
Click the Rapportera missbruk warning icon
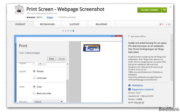pos(129,89)
